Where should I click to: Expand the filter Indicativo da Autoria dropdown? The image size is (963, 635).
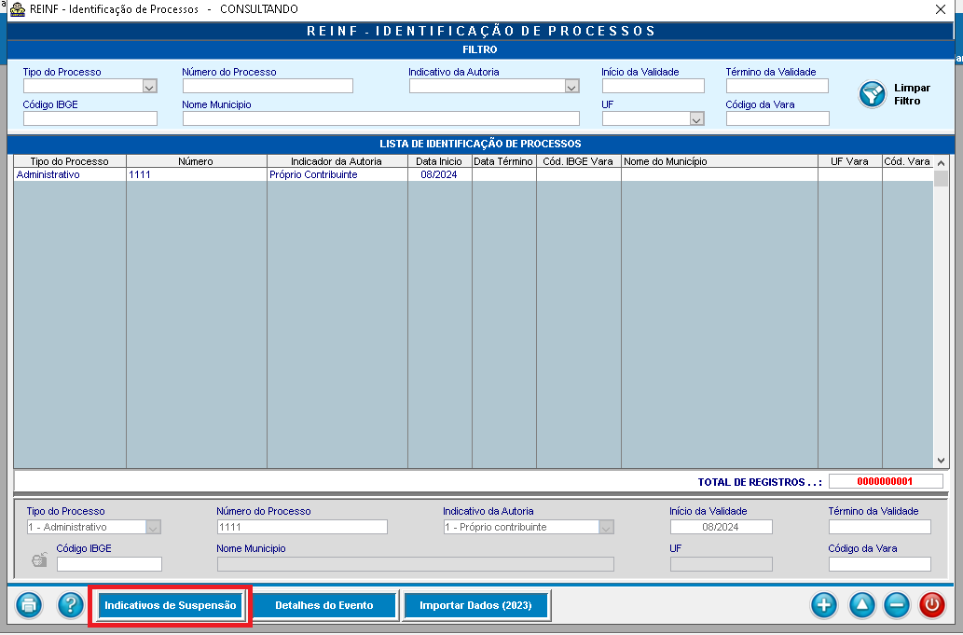(571, 87)
